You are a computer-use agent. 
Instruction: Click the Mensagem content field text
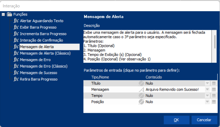pyautogui.click(x=172, y=90)
